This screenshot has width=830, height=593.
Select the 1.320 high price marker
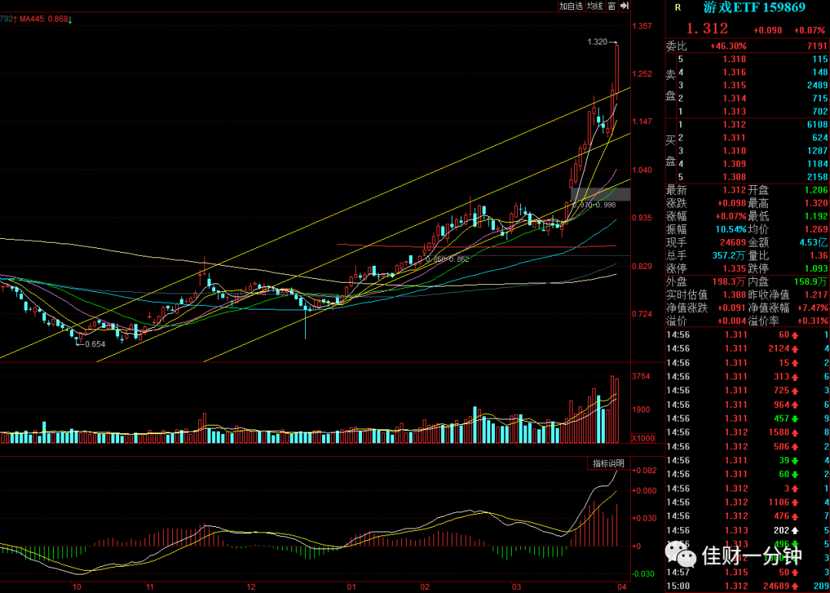point(597,41)
